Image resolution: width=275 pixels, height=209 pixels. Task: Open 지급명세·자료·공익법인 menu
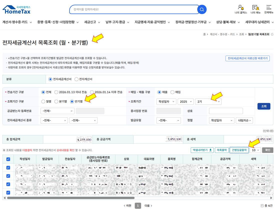152,22
